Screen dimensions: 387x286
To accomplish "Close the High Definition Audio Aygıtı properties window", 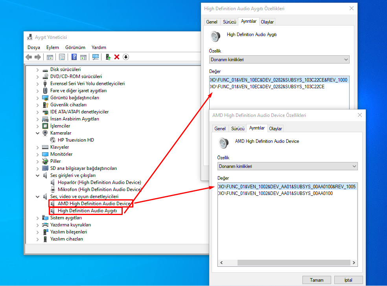I will pyautogui.click(x=352, y=8).
